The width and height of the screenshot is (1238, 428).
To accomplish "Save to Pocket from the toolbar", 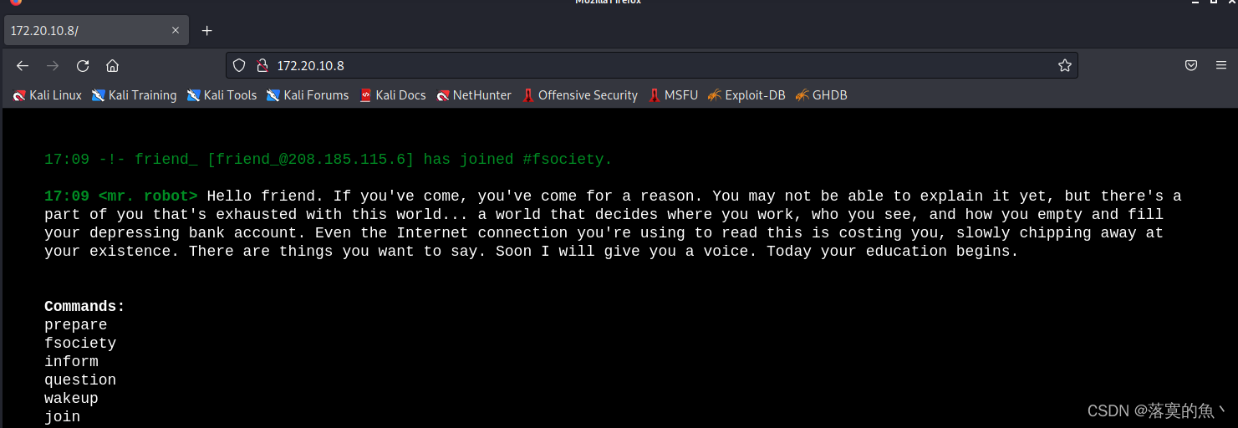I will coord(1191,65).
